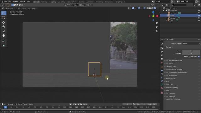Expand the Shadows panel
Screen dimensions: 201x113
pos(169,84)
